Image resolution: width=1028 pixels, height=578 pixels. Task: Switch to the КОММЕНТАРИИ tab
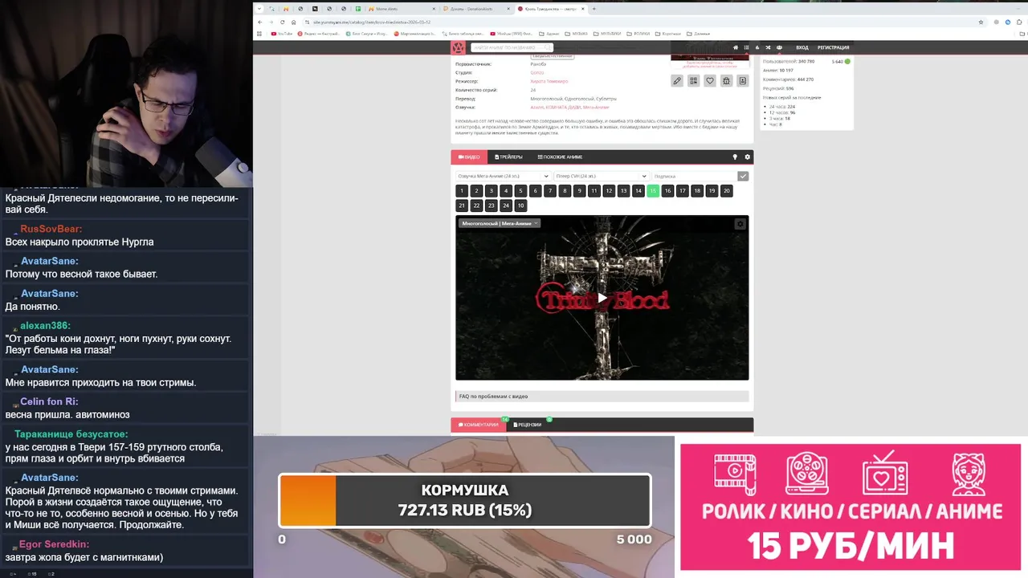pos(479,425)
